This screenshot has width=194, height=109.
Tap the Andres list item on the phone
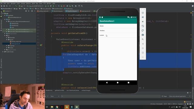coord(118,31)
